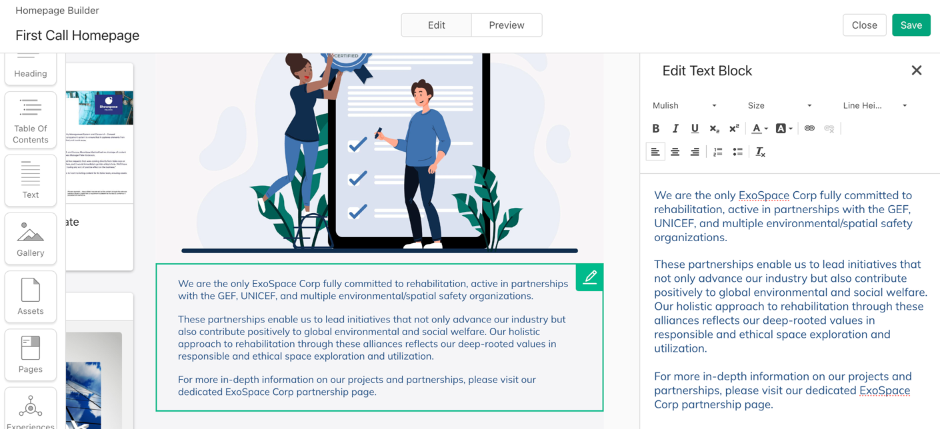
Task: Toggle underline formatting
Action: 695,129
